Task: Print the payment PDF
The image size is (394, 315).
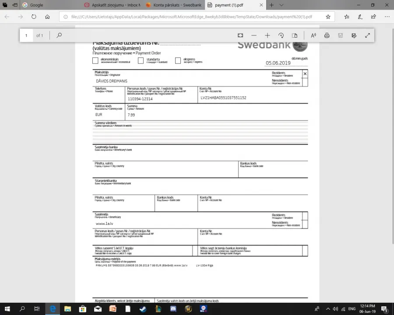Action: 327,35
